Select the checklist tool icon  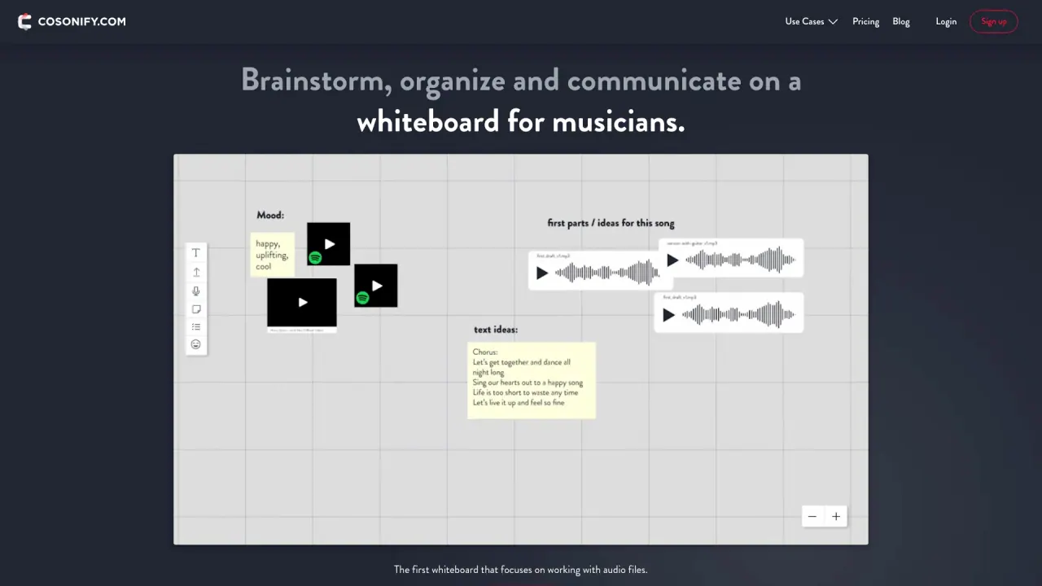pyautogui.click(x=196, y=327)
